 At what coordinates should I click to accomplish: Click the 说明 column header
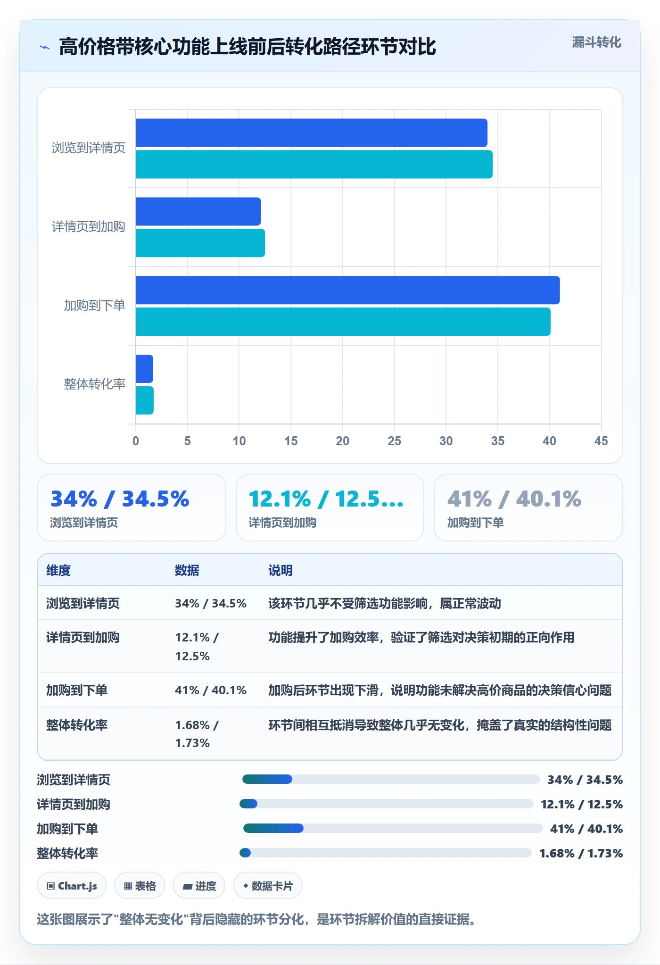(x=280, y=570)
